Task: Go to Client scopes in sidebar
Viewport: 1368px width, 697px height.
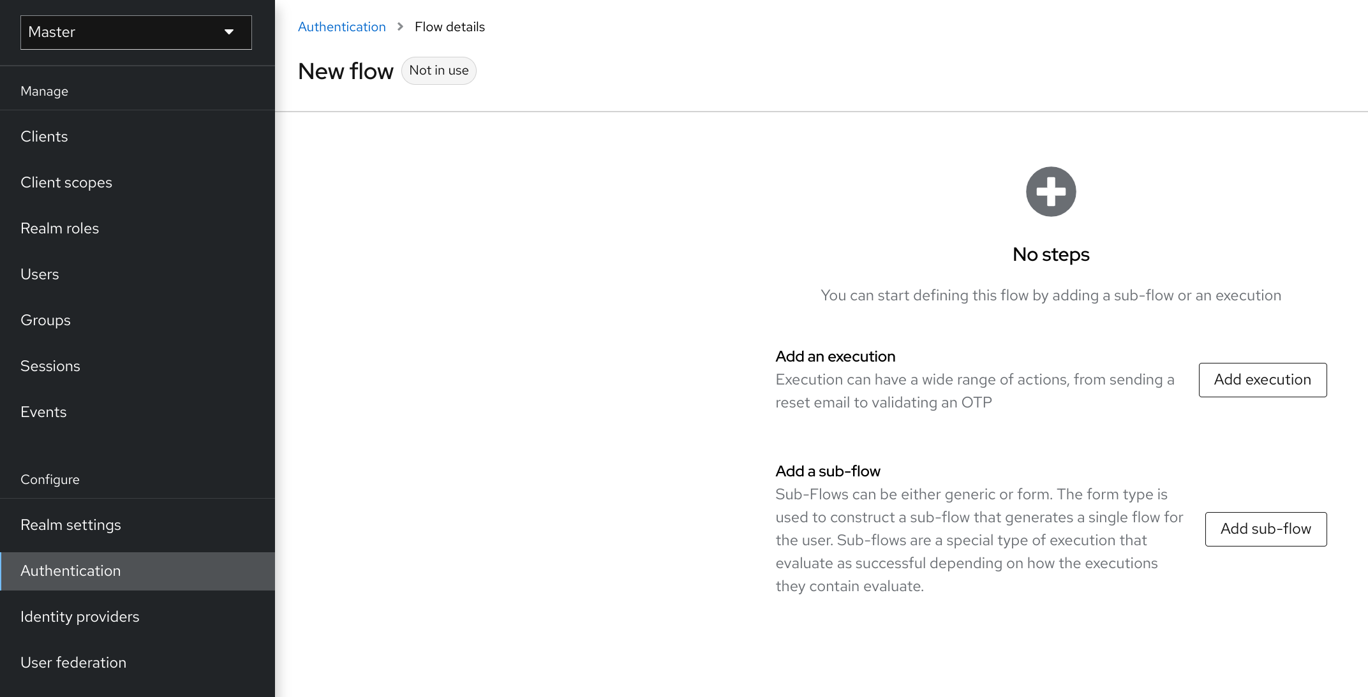Action: click(x=66, y=182)
